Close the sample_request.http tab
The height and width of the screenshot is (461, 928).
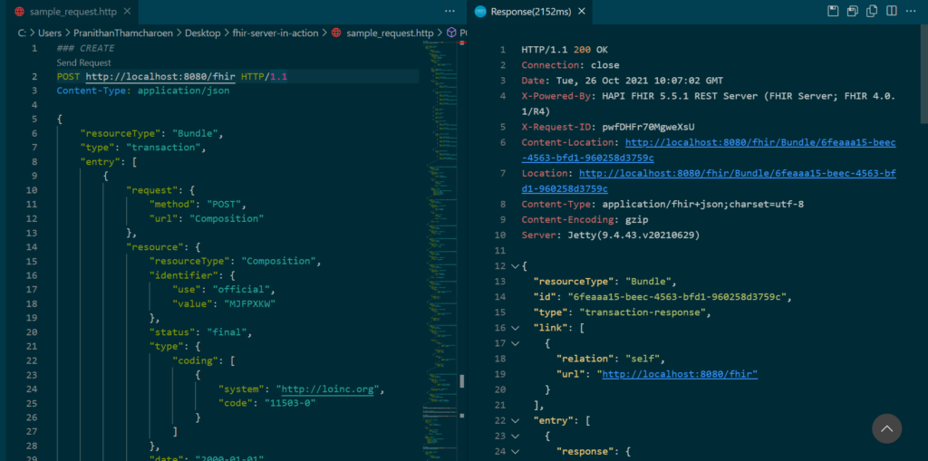tap(126, 11)
